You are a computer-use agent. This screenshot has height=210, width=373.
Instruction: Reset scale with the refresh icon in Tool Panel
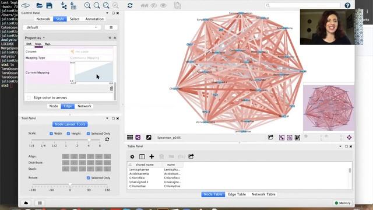pyautogui.click(x=107, y=139)
